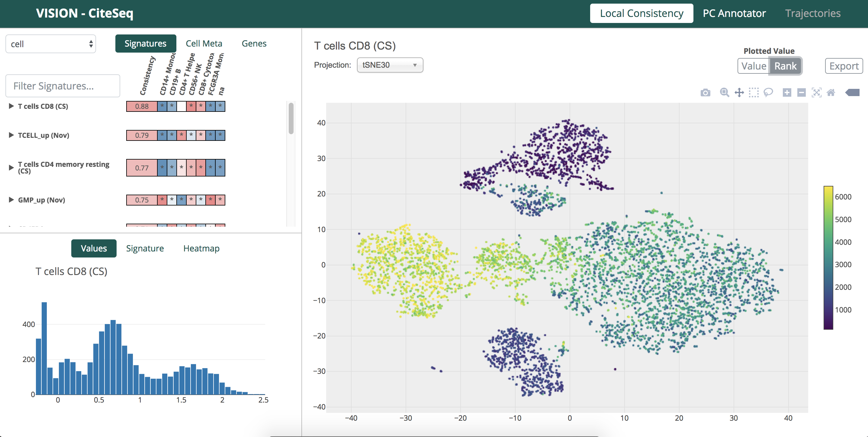The width and height of the screenshot is (868, 437).
Task: Click the colorbar on the right
Action: (828, 256)
